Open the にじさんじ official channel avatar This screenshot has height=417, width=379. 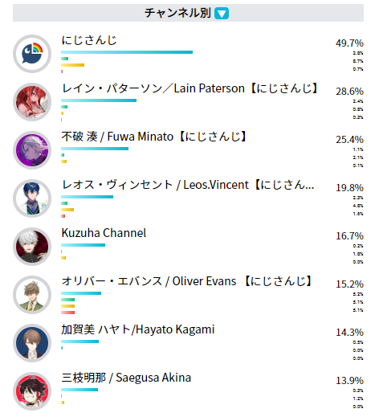tap(32, 54)
